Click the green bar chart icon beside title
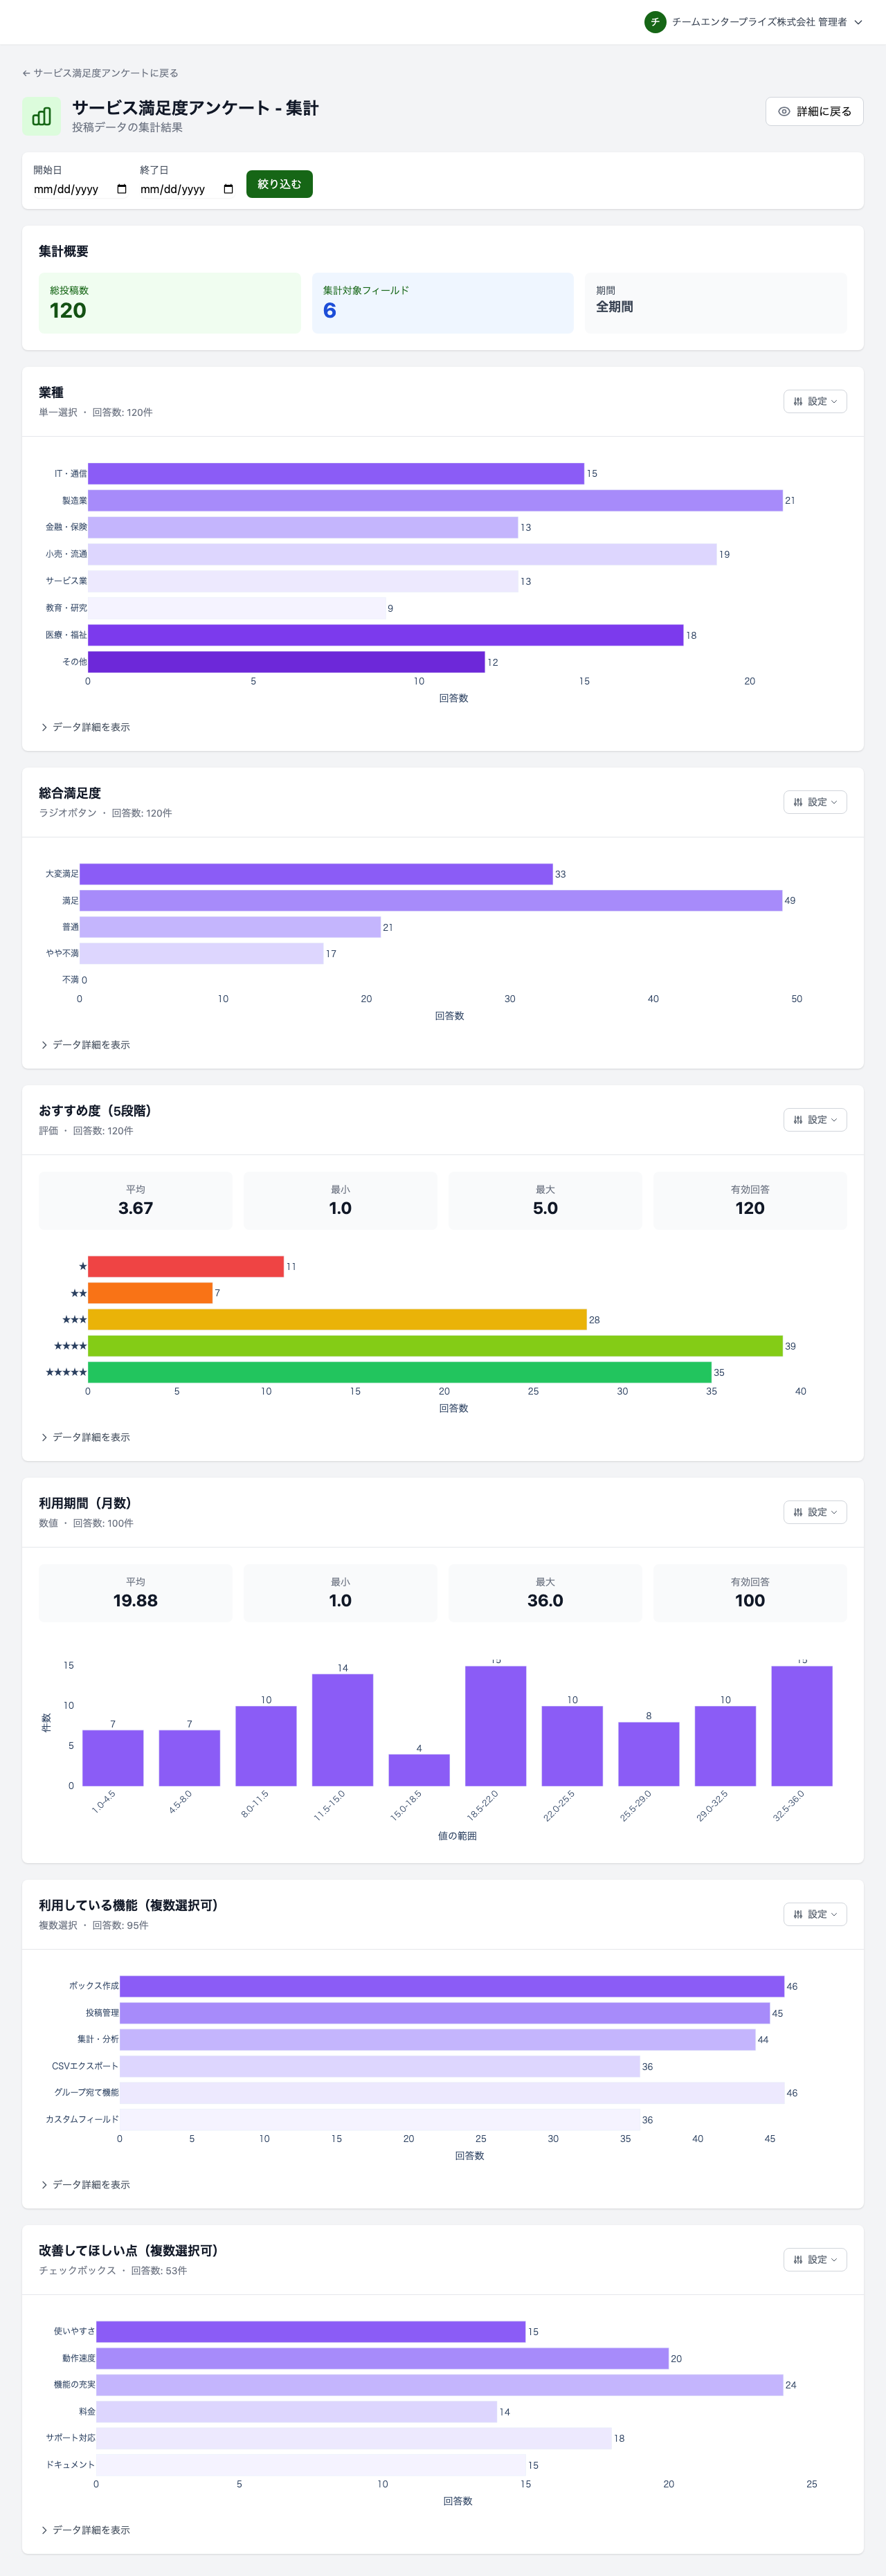Screen dimensions: 886x2576 point(41,117)
